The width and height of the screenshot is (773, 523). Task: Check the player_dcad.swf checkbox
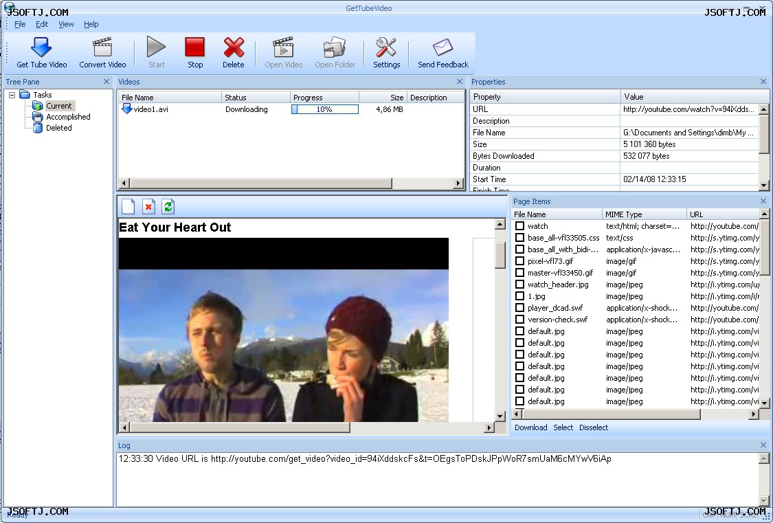click(x=519, y=308)
